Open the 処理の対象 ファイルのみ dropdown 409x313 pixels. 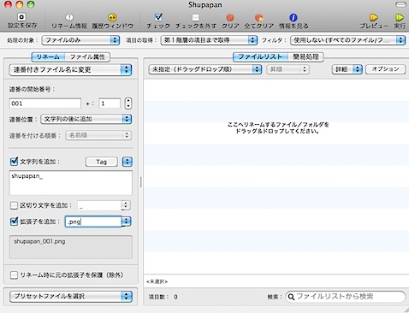coord(80,40)
